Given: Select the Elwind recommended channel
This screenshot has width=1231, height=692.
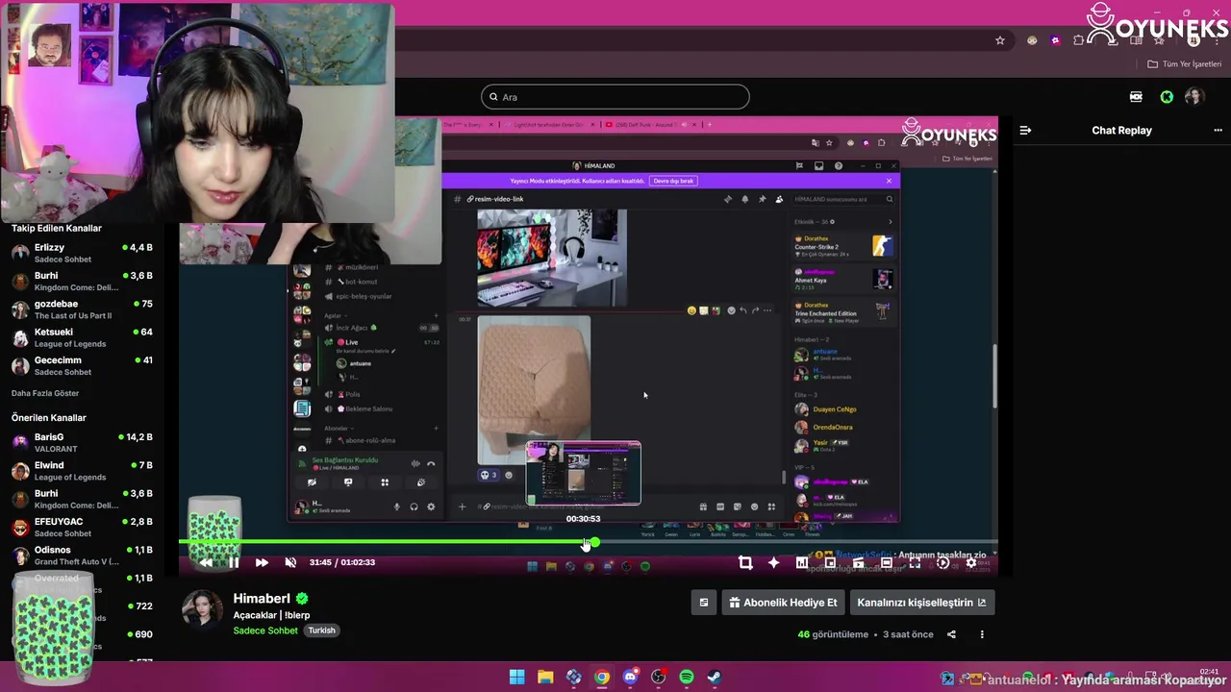Looking at the screenshot, I should [x=82, y=471].
